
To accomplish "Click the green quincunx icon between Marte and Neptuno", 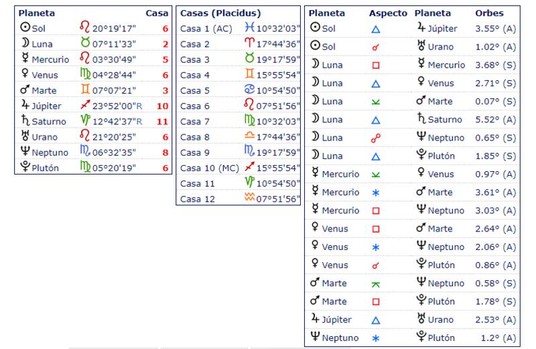I will tap(376, 283).
